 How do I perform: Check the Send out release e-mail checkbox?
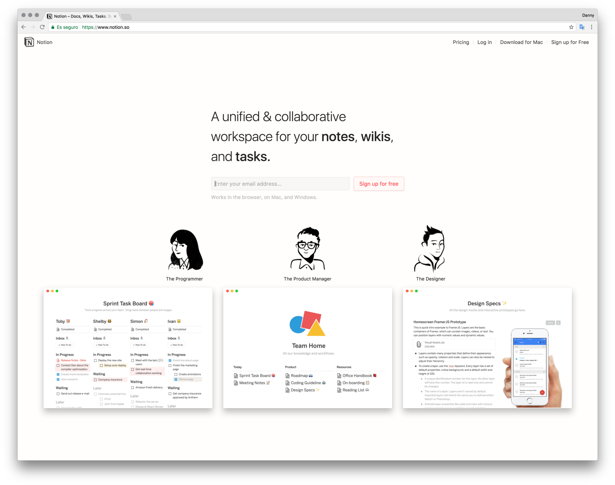pos(58,394)
